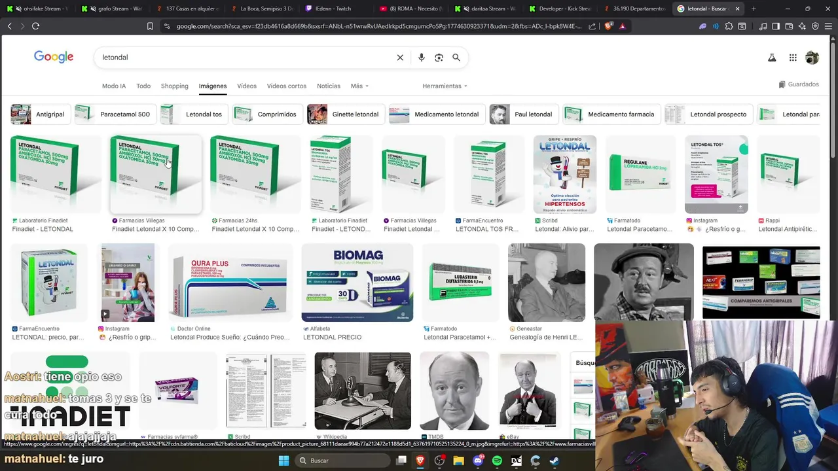The image size is (838, 471).
Task: Open the BIOMAG Letondal Precio image
Action: [357, 283]
